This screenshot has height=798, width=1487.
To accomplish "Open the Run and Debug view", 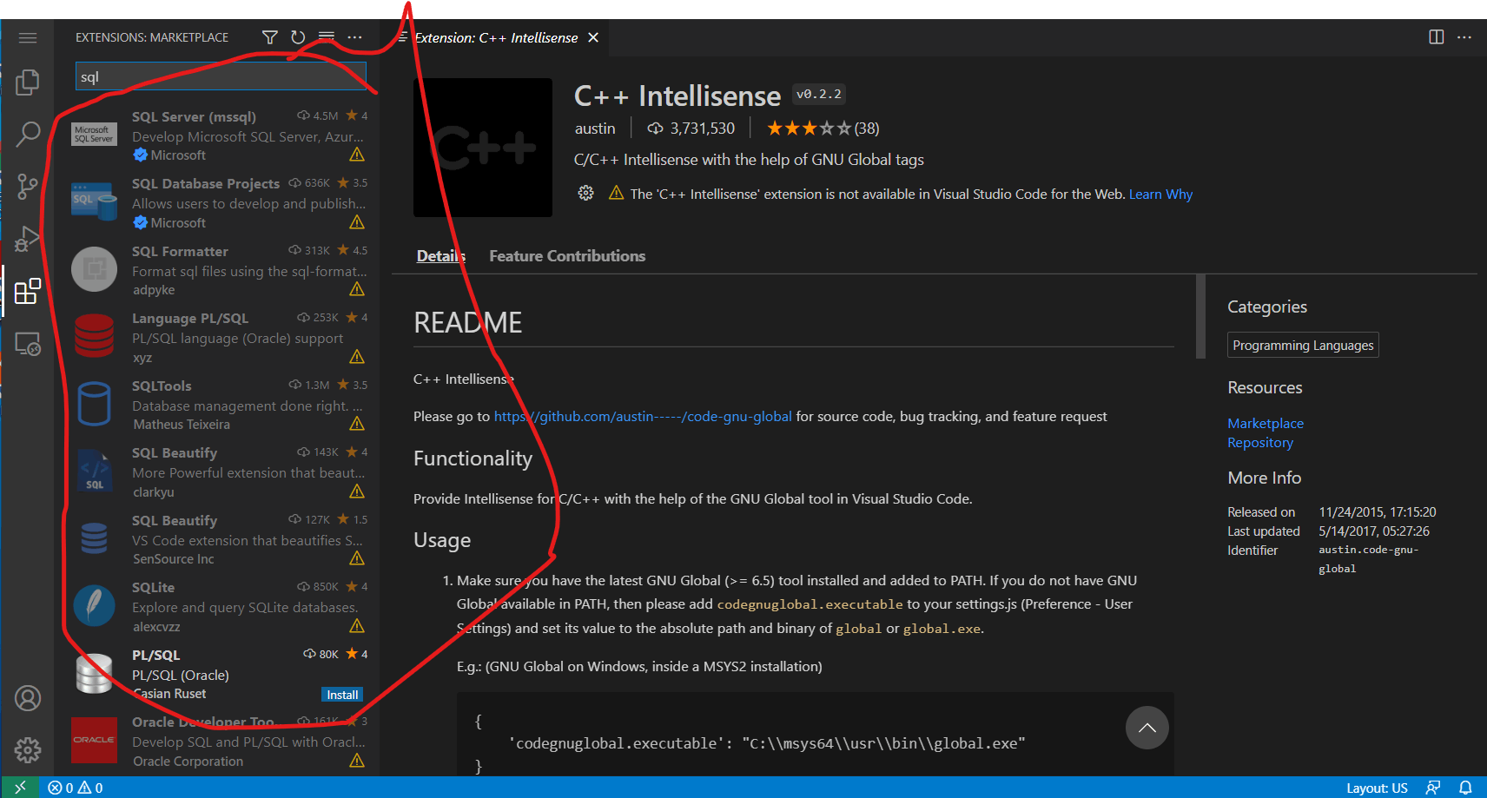I will [x=28, y=238].
